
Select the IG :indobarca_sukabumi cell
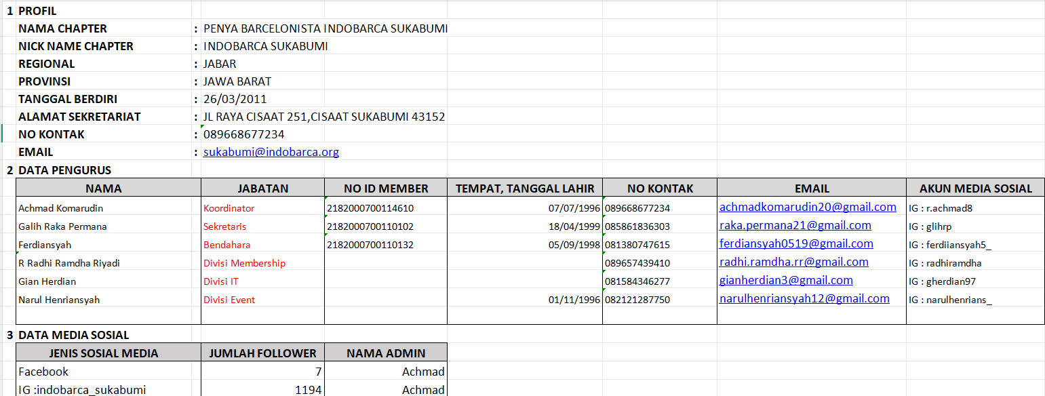pos(109,389)
